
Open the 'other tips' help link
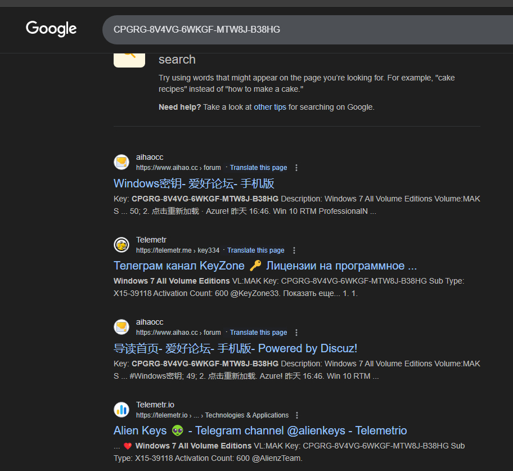[x=270, y=107]
